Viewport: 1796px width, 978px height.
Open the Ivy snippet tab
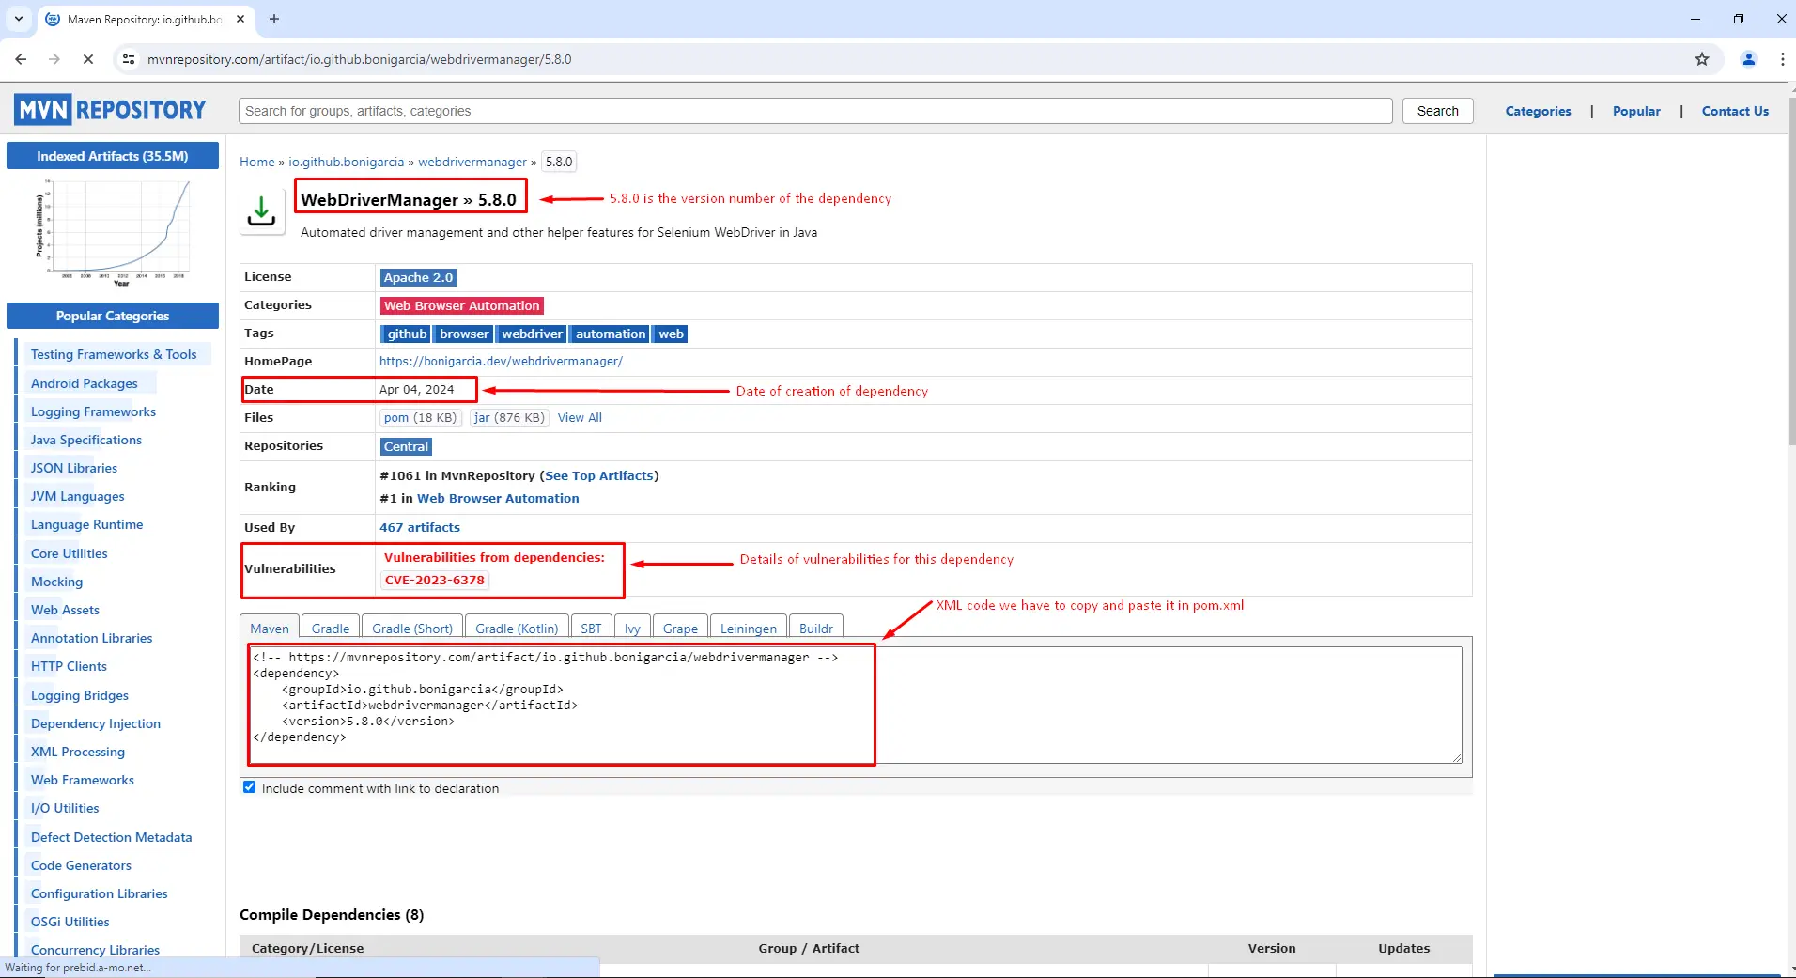click(x=632, y=629)
